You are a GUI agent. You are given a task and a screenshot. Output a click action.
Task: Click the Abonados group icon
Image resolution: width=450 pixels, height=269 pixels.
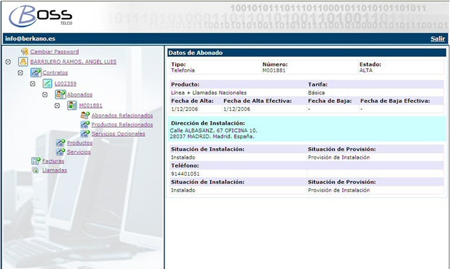click(60, 94)
